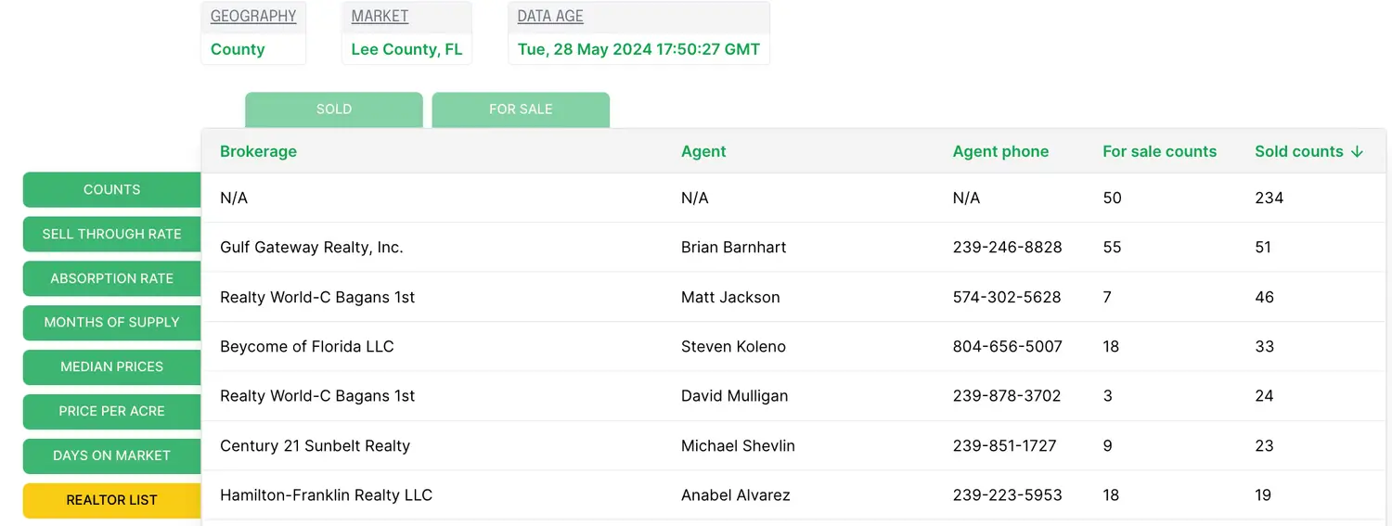Click the DATA AGE label

[x=550, y=17]
